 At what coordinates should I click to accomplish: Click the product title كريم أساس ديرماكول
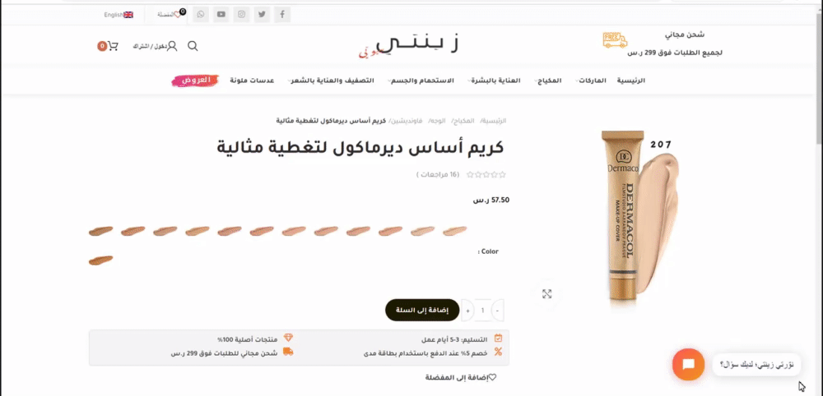360,148
